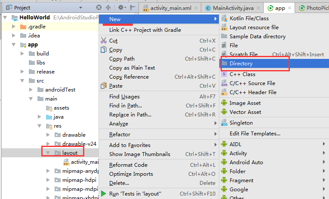The width and height of the screenshot is (329, 199).
Task: Select the libs folder in tree
Action: click(41, 62)
